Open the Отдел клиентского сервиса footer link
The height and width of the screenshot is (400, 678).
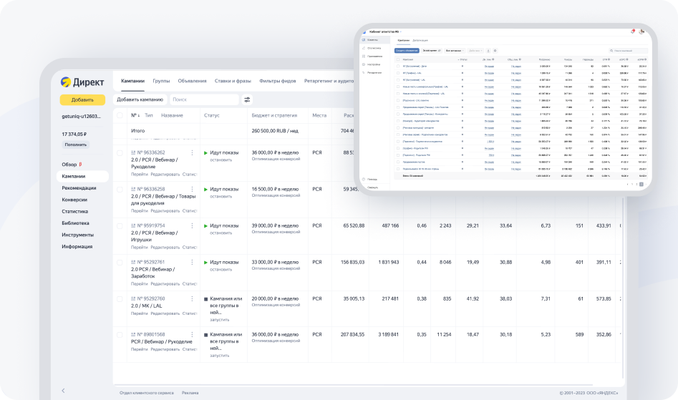pos(147,393)
